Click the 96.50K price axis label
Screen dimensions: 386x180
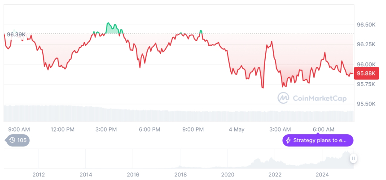tap(366, 24)
